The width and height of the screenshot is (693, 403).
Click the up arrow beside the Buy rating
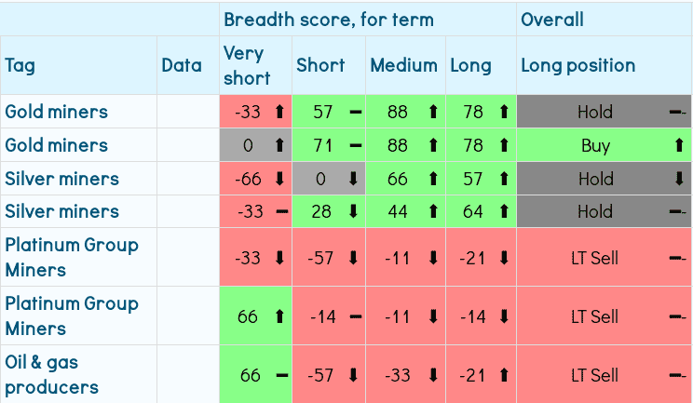point(677,145)
